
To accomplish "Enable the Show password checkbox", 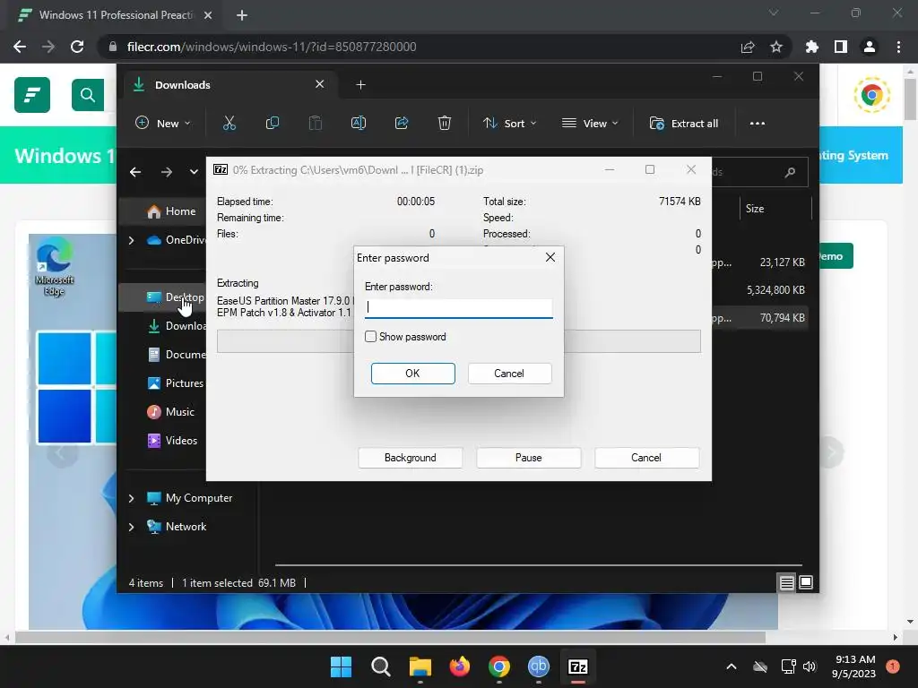I will click(370, 337).
